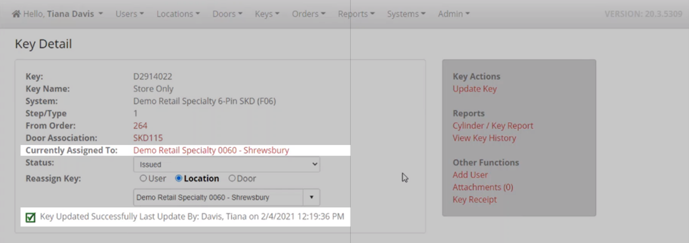The width and height of the screenshot is (689, 243).
Task: Click View Key History
Action: [x=484, y=138]
